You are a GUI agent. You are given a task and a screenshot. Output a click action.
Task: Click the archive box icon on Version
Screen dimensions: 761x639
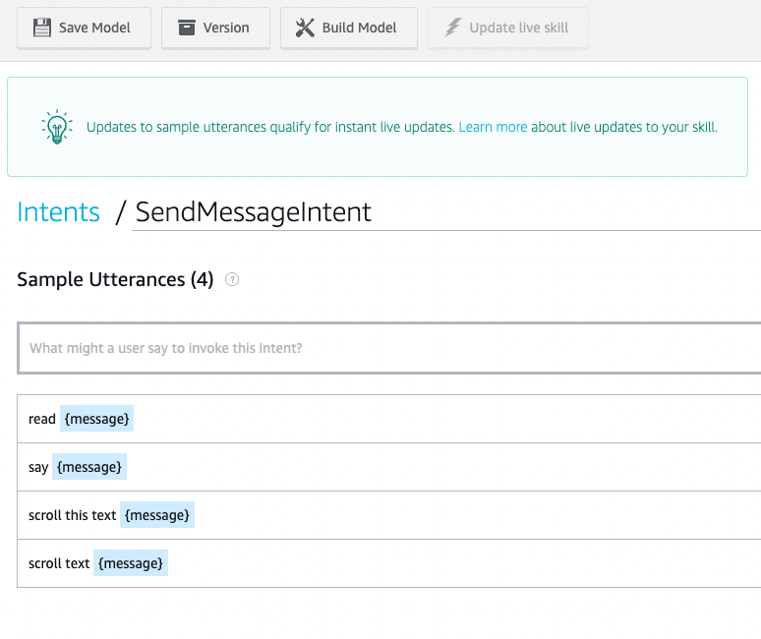coord(187,28)
